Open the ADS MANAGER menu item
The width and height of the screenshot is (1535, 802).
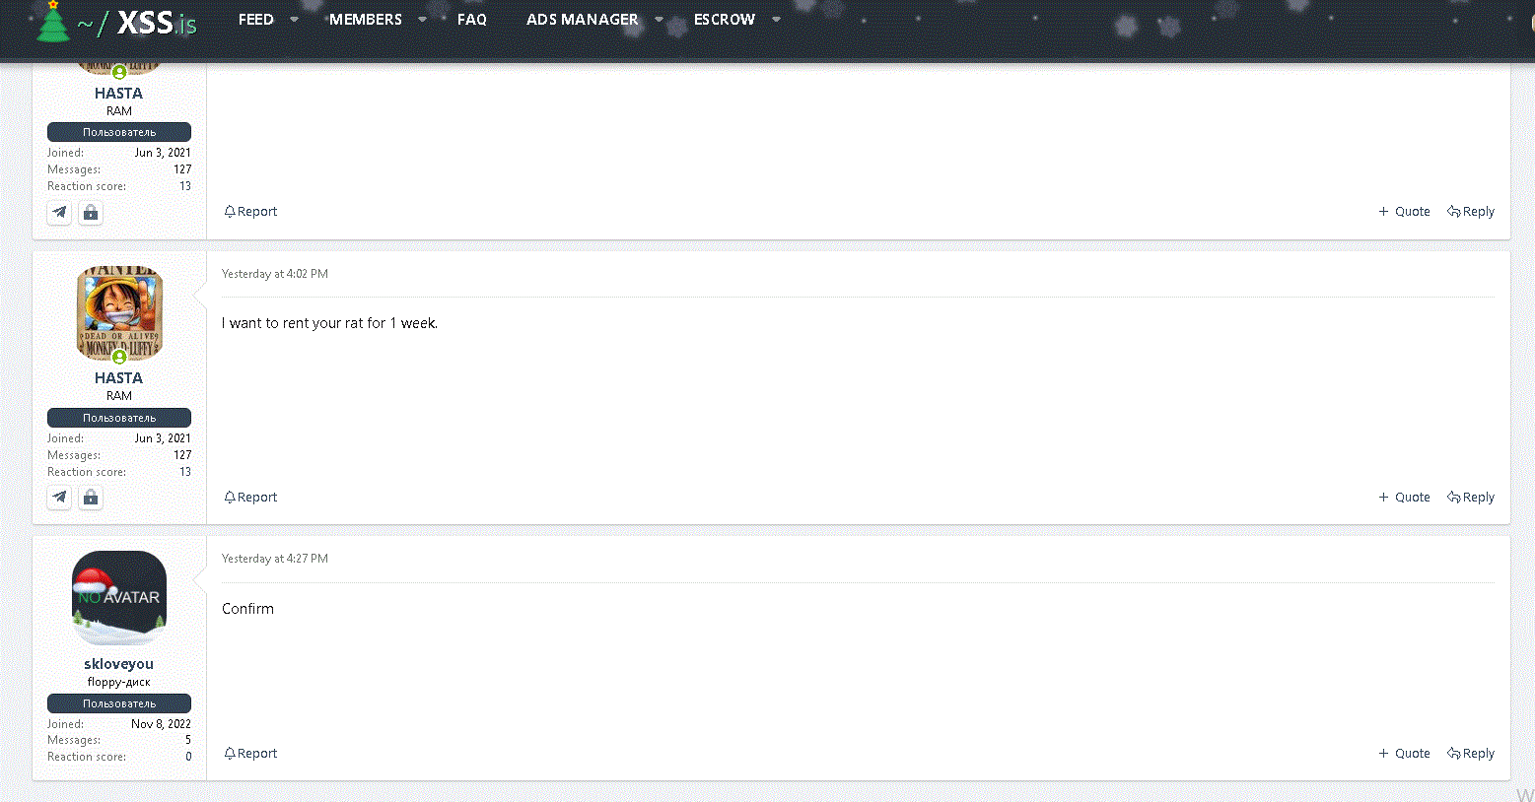[x=583, y=20]
